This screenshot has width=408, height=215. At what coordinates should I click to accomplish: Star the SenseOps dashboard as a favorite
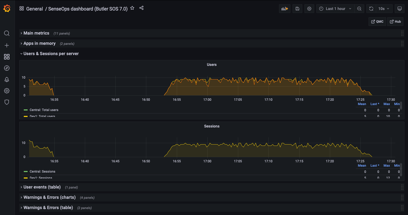[x=132, y=8]
